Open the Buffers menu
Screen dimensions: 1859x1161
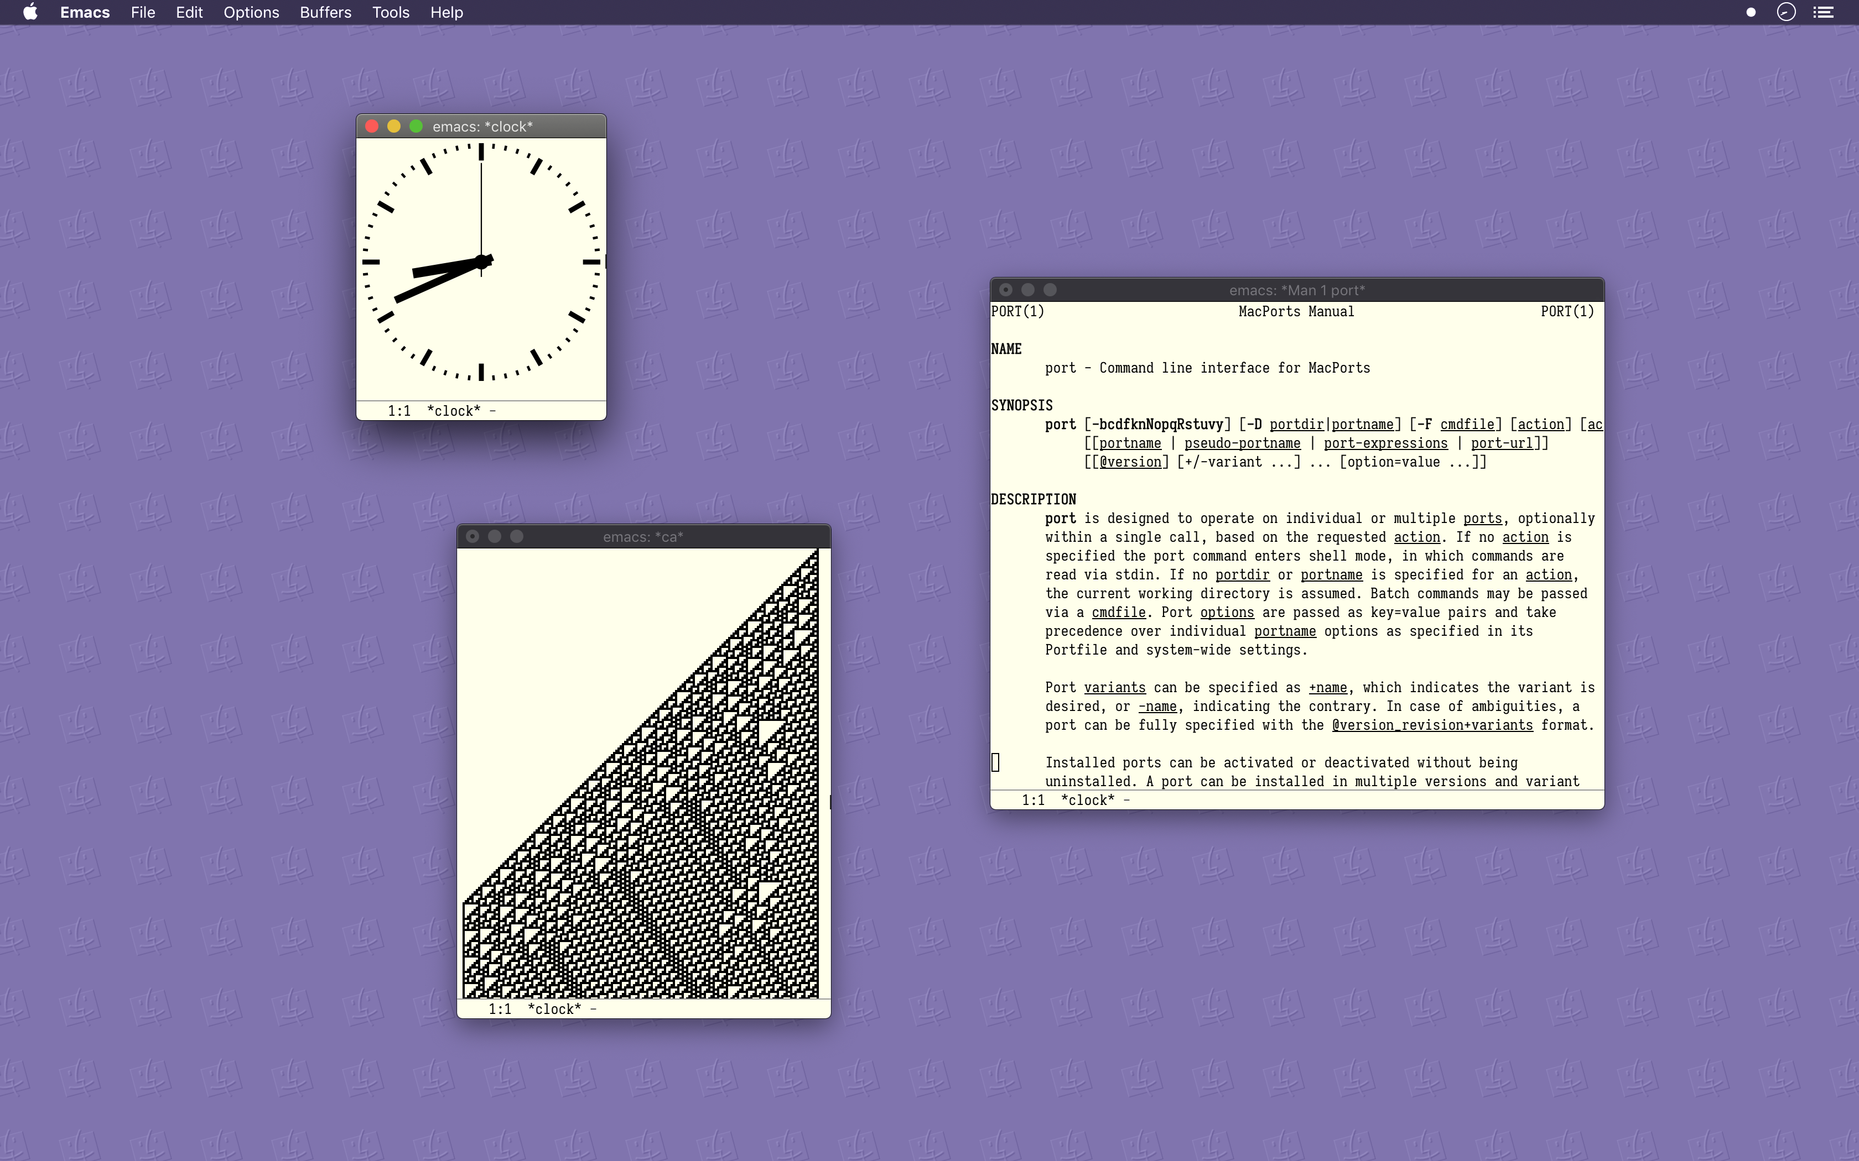pyautogui.click(x=325, y=12)
